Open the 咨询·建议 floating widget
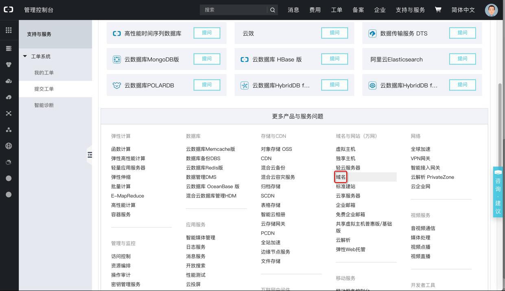This screenshot has width=505, height=291. click(498, 192)
